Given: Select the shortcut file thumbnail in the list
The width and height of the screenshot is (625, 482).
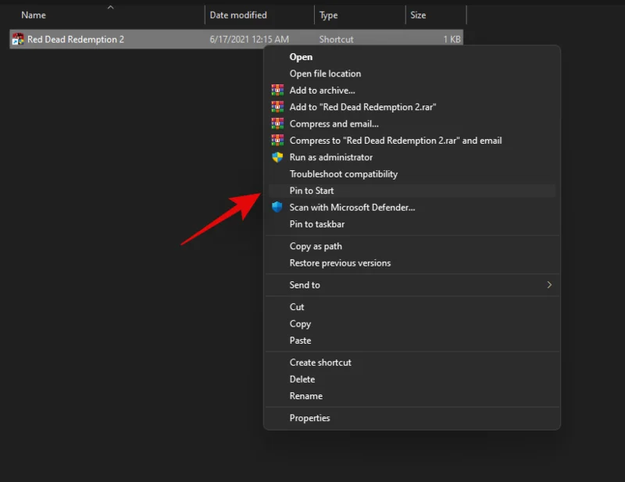Looking at the screenshot, I should (16, 38).
